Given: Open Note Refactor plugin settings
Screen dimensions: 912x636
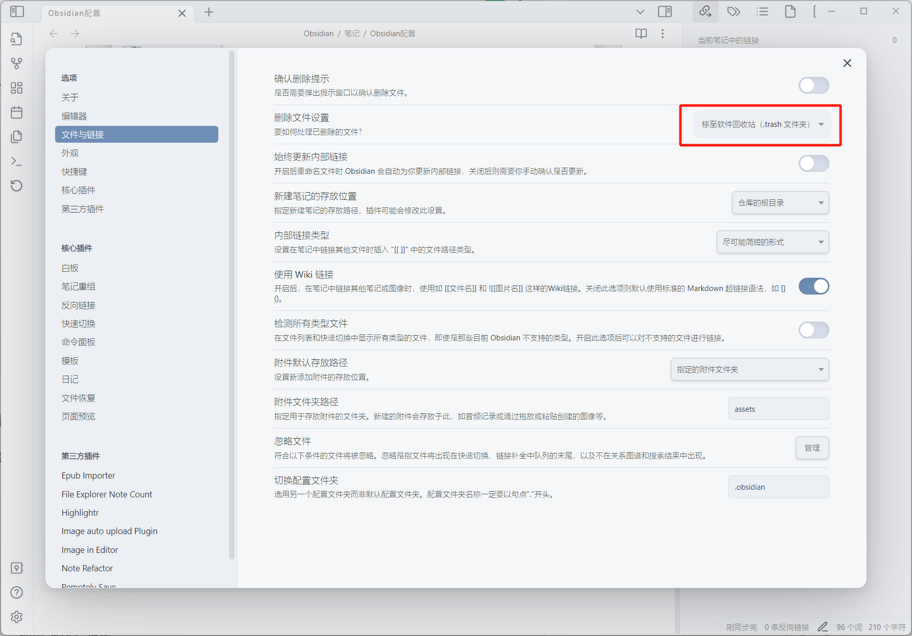Looking at the screenshot, I should coord(137,568).
